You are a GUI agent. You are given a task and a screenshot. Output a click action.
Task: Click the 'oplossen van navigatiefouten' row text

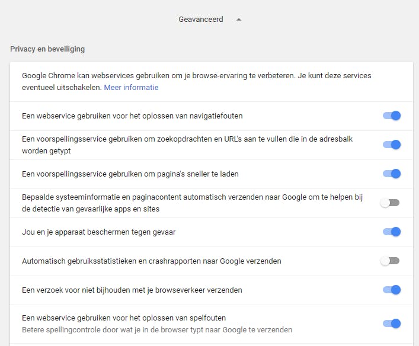click(x=132, y=116)
